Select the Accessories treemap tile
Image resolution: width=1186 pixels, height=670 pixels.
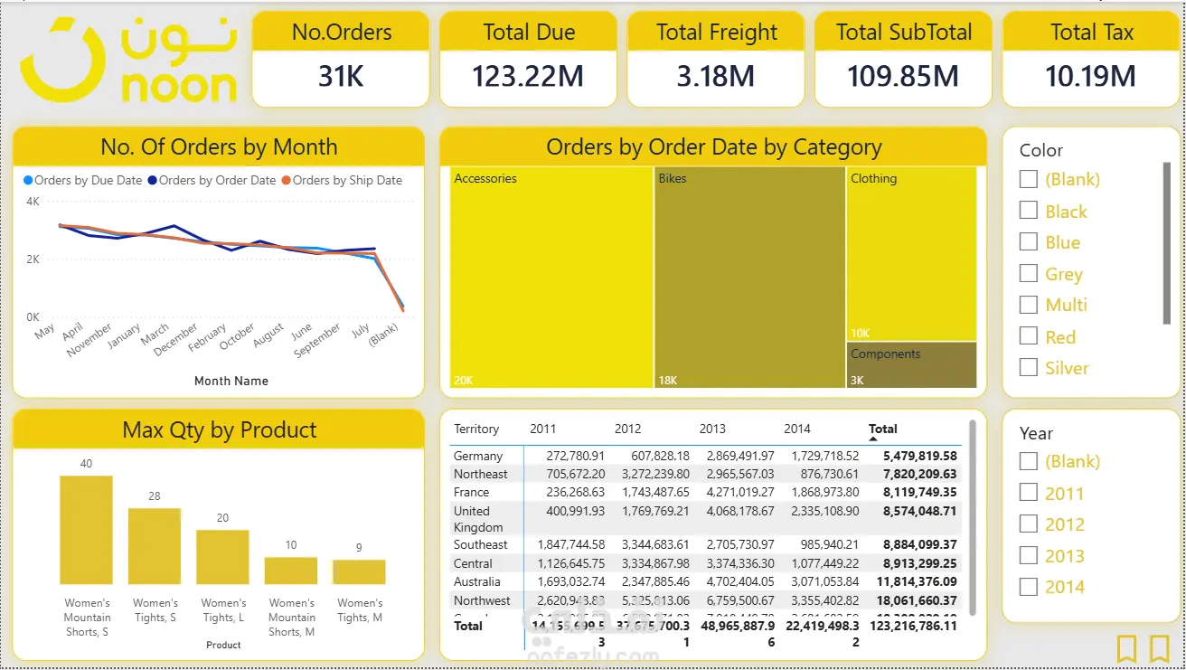(x=551, y=278)
